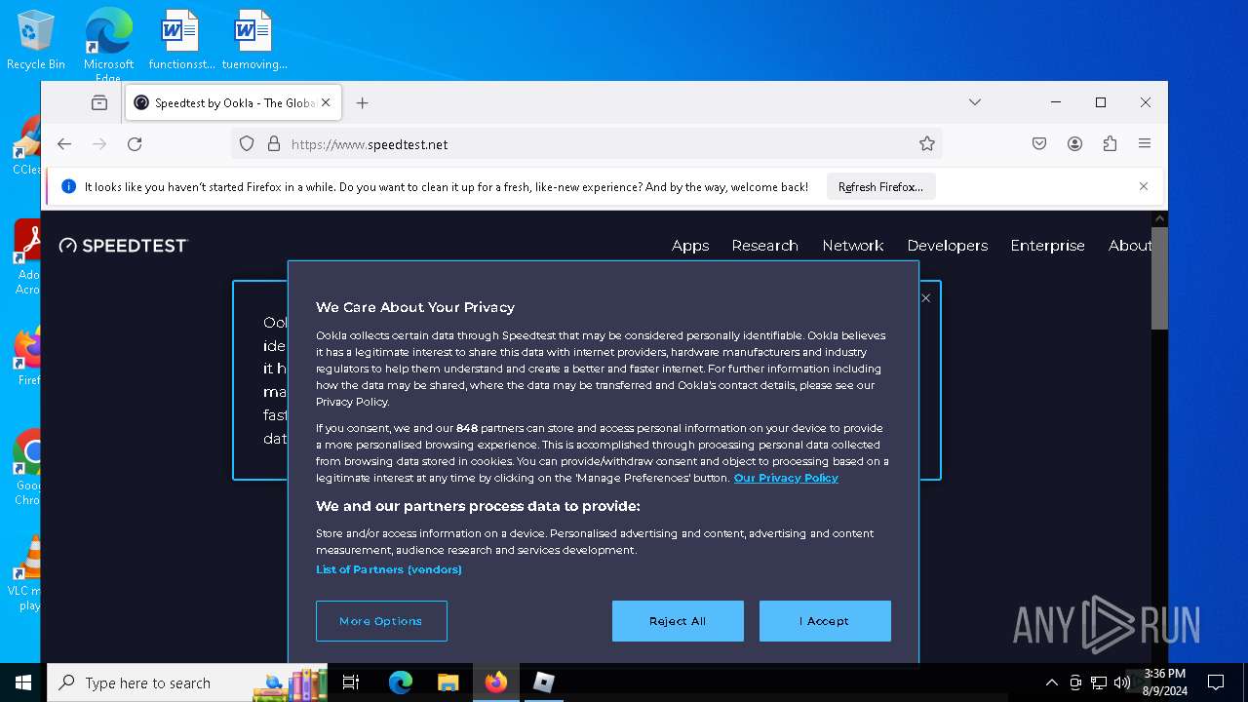
Task: Open the Roblox taskbar app
Action: point(544,682)
